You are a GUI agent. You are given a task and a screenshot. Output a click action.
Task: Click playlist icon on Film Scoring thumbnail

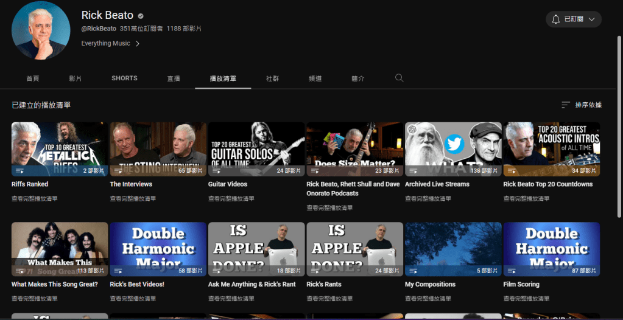(x=512, y=271)
